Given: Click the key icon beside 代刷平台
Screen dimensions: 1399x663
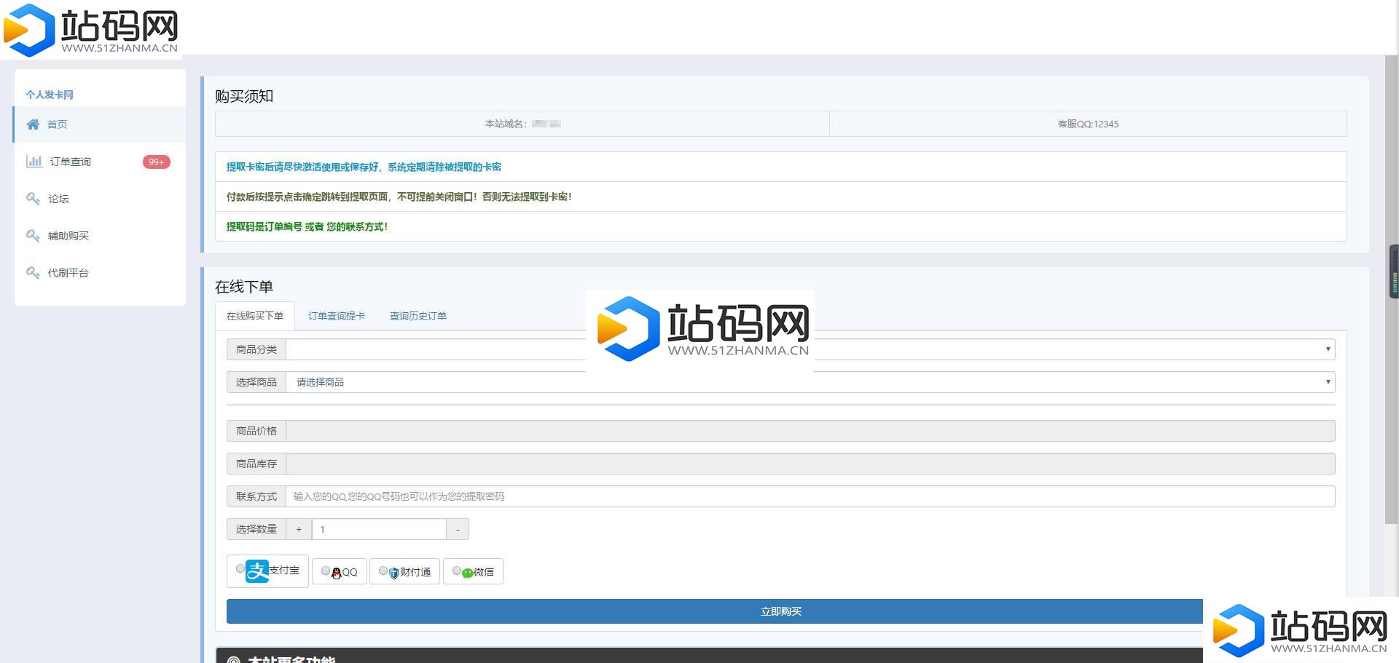Looking at the screenshot, I should point(33,273).
